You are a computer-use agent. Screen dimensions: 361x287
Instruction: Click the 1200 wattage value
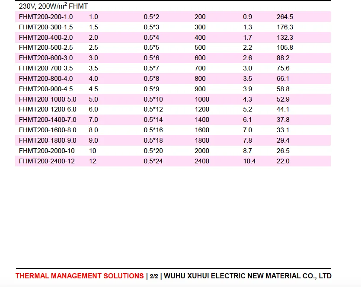coord(202,109)
